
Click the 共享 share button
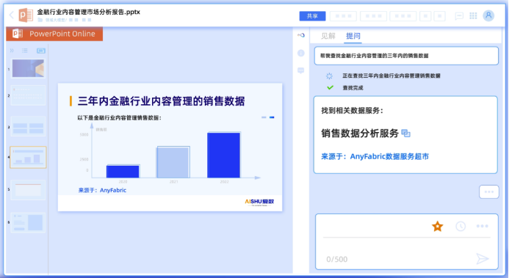click(x=312, y=16)
